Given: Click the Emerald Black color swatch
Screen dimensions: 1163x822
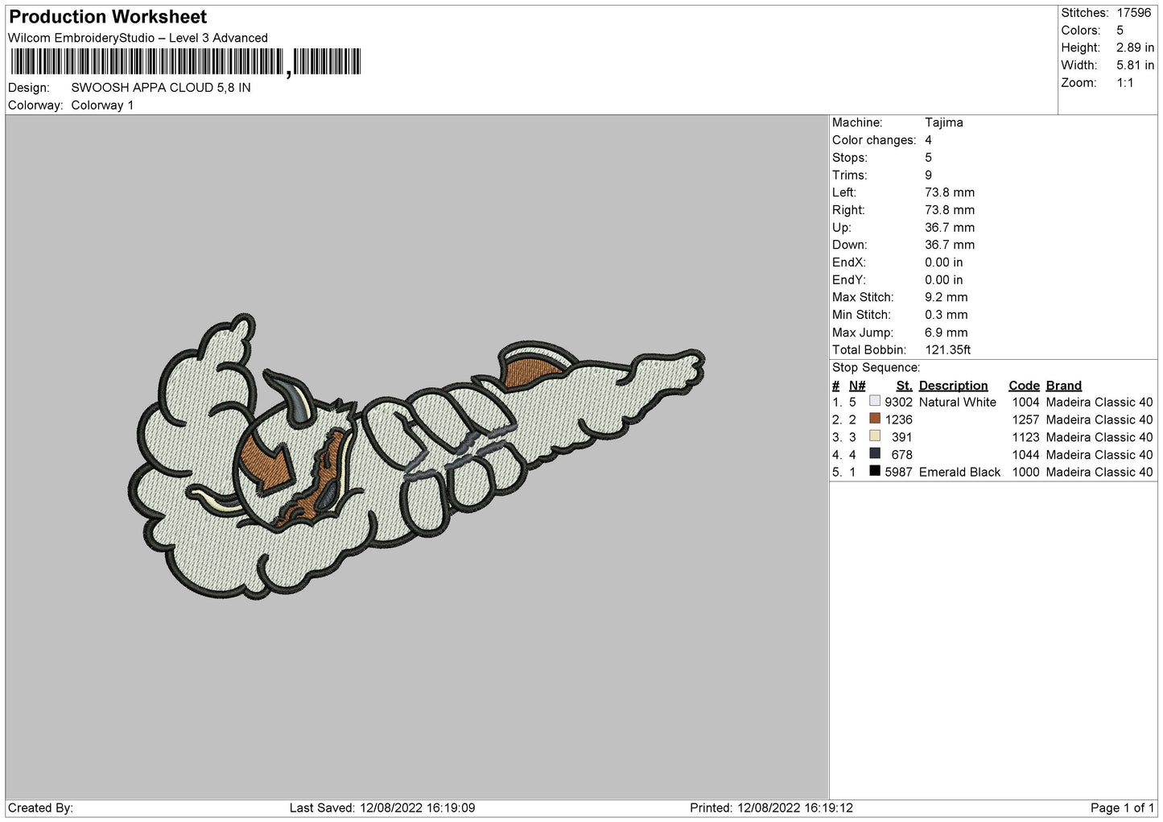Looking at the screenshot, I should point(875,472).
